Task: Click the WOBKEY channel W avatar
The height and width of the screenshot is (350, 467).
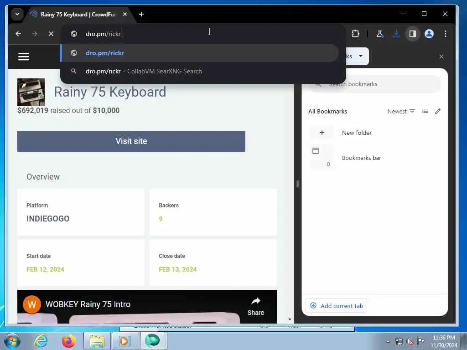Action: pyautogui.click(x=32, y=304)
